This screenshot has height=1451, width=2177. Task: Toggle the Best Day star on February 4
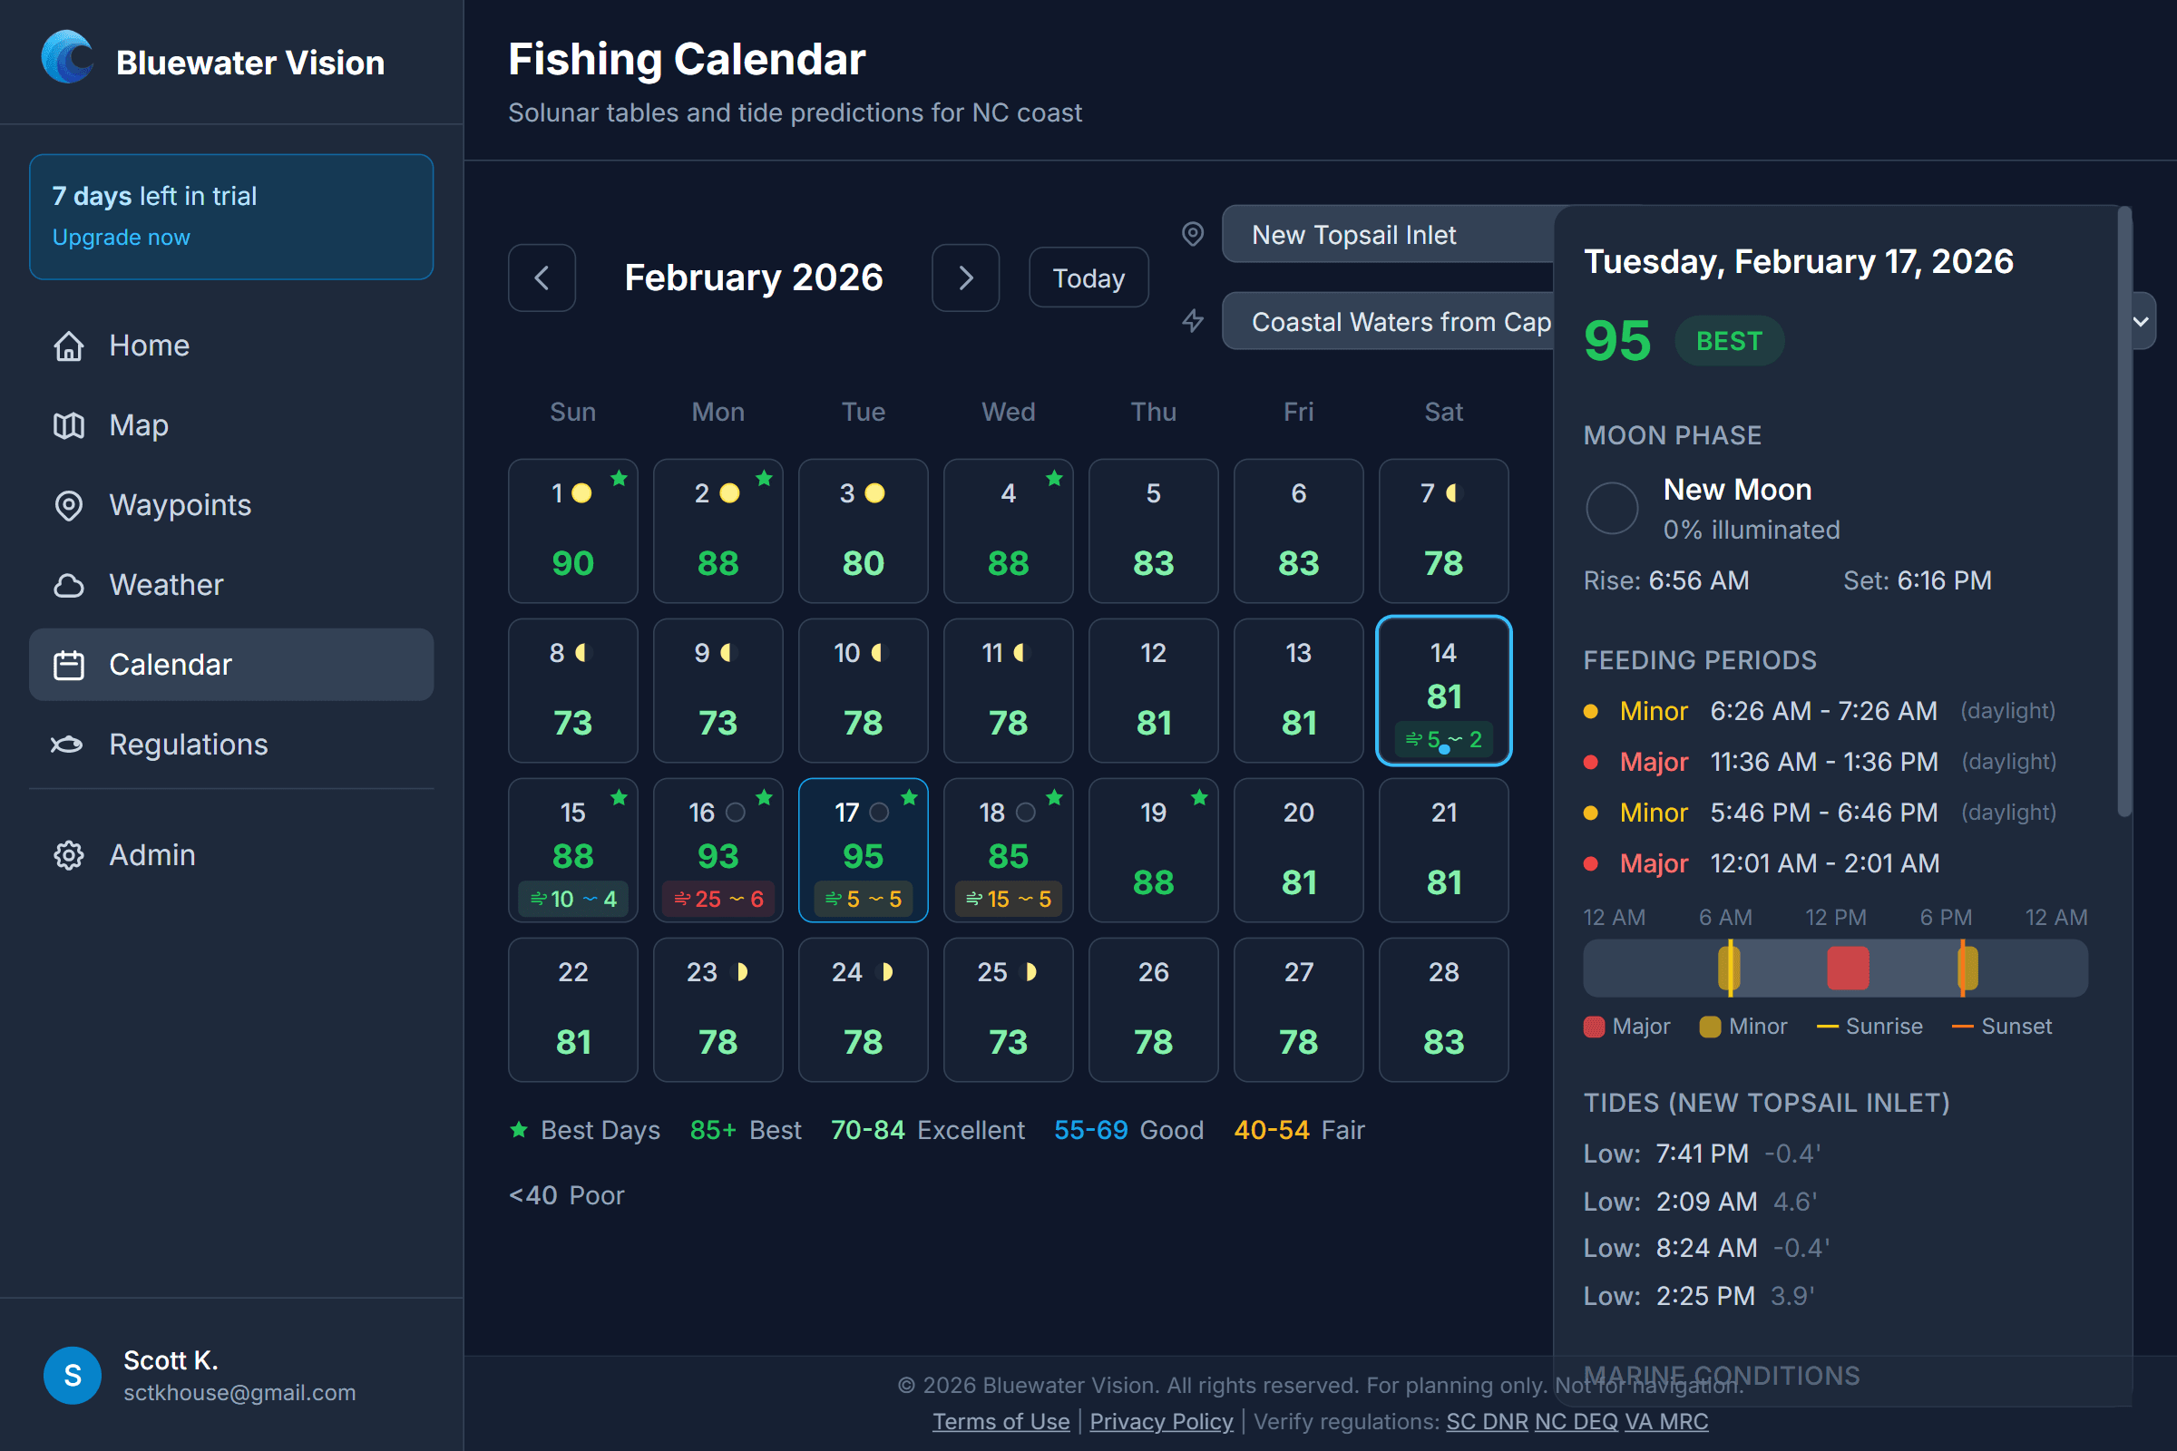coord(1054,480)
